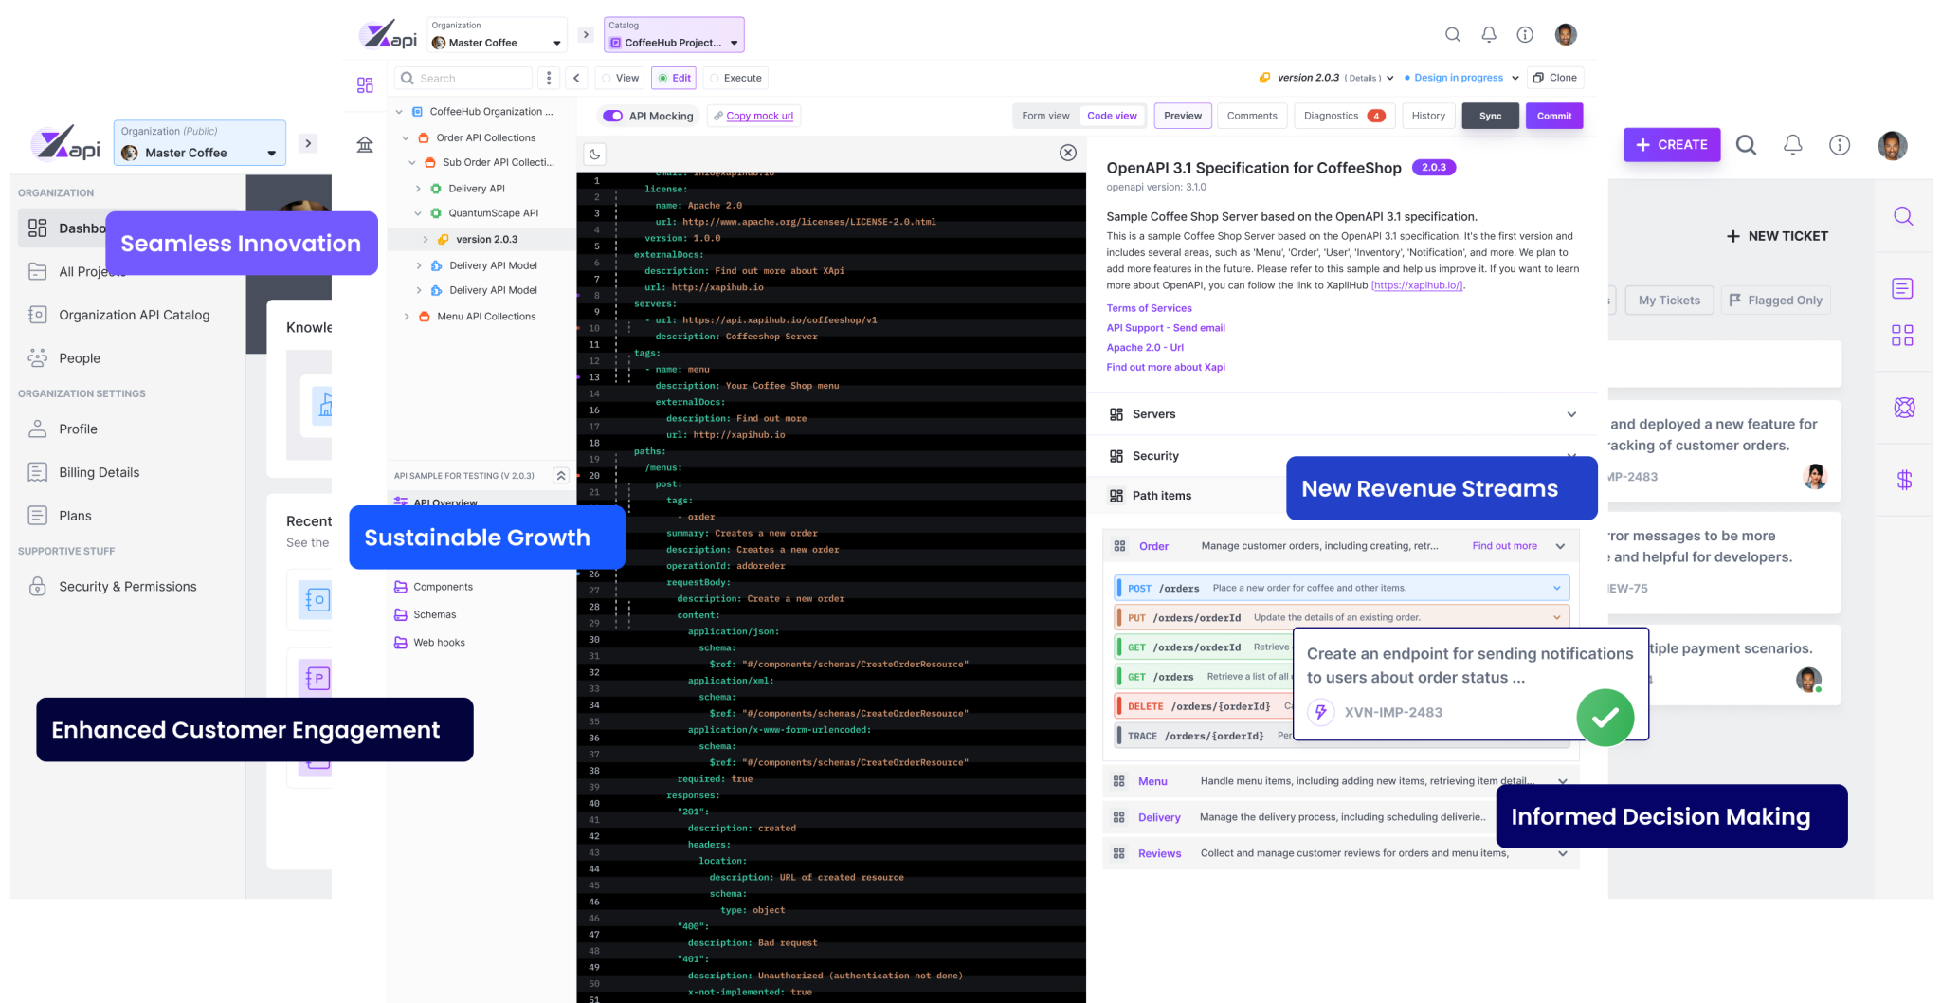Select the Preview tab

pos(1183,116)
